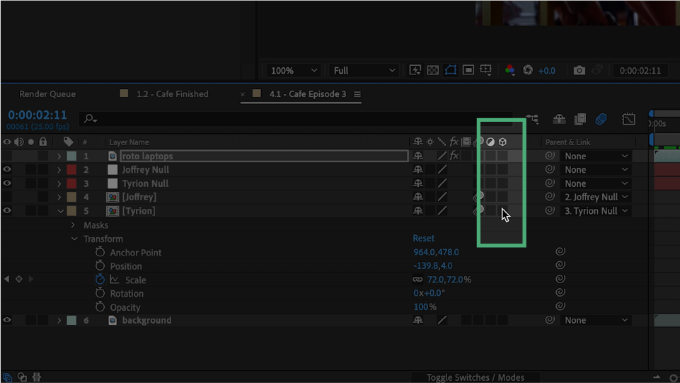Open the Render Queue tab
Viewport: 680px width, 383px height.
pos(47,94)
